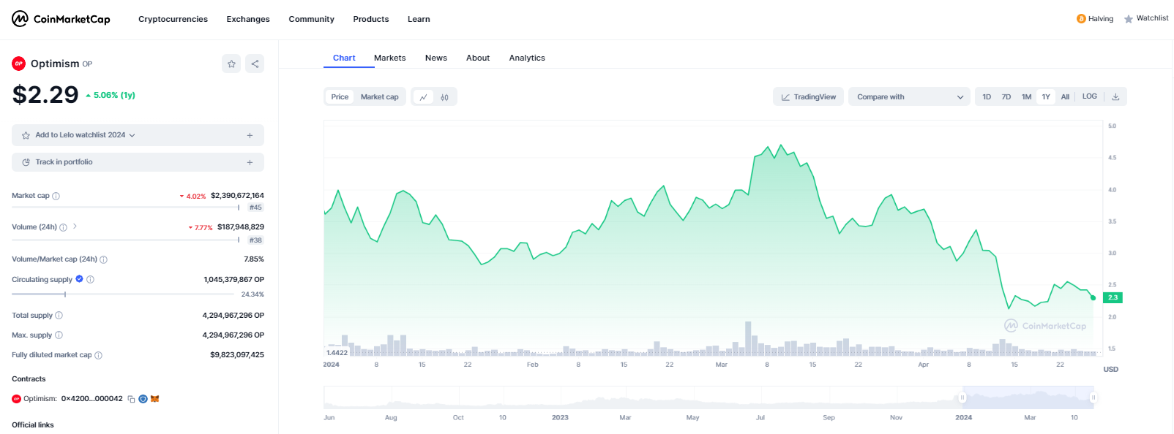This screenshot has width=1174, height=434.
Task: Switch to the Markets tab
Action: [389, 58]
